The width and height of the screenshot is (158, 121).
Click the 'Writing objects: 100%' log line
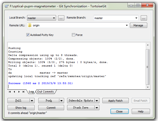pos(58,62)
